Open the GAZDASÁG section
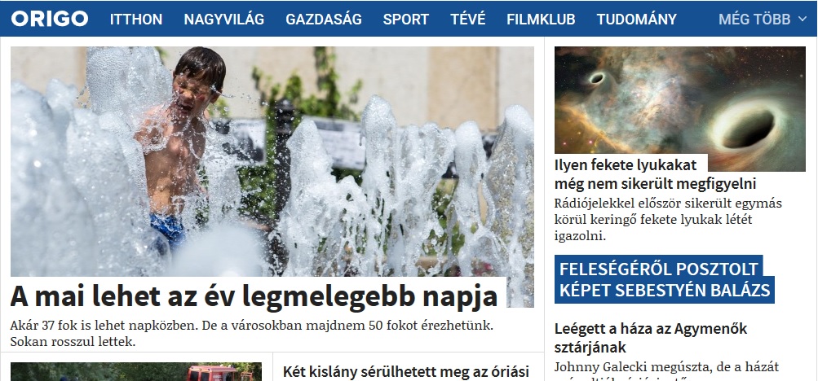 [324, 20]
